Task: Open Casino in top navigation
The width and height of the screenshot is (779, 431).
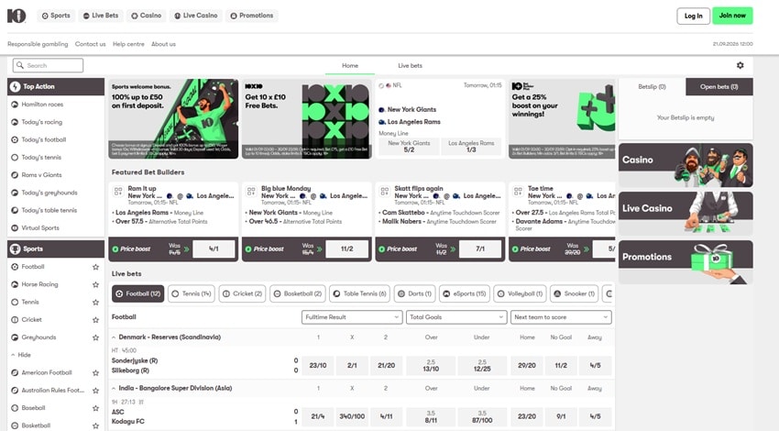Action: [146, 16]
